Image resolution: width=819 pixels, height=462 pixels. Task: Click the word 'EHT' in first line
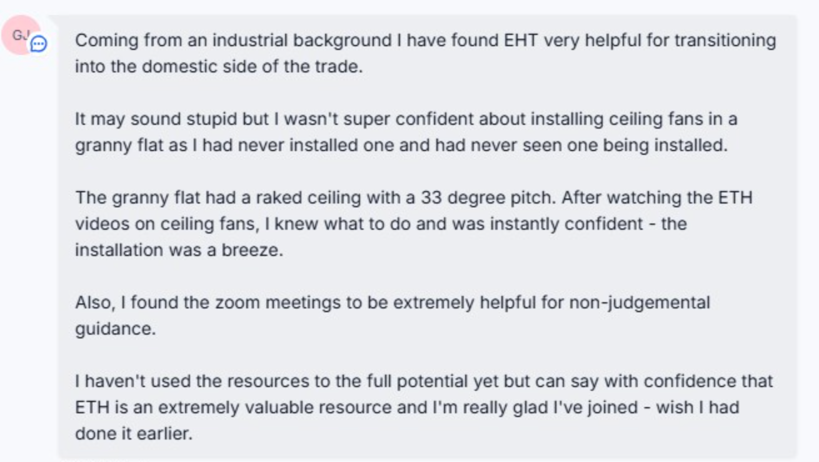(521, 41)
